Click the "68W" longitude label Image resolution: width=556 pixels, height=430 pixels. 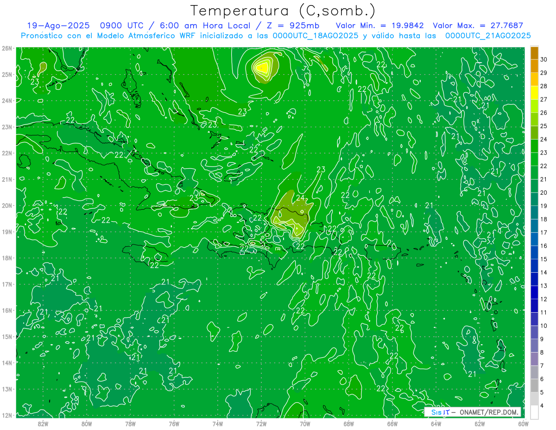tap(349, 424)
